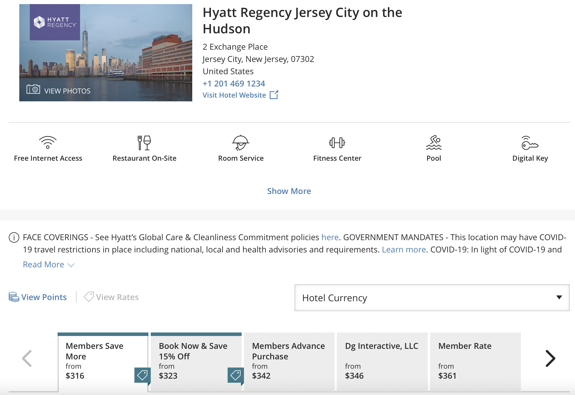Click the Restaurant On-Site fork and glass icon
575x395 pixels.
(x=144, y=143)
